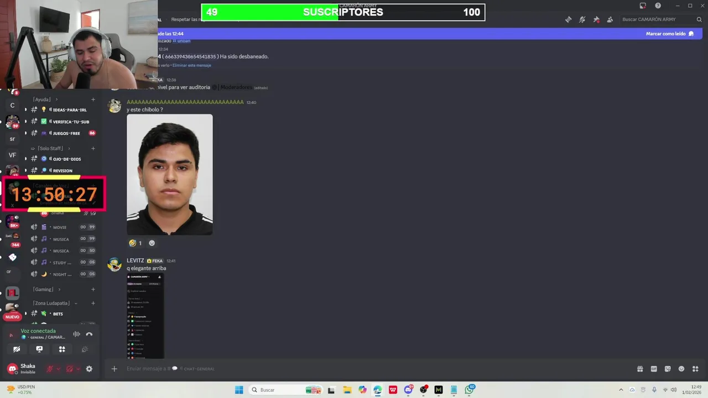This screenshot has width=708, height=398.
Task: Open the IDEAS-PARA-IRL channel
Action: pyautogui.click(x=62, y=110)
